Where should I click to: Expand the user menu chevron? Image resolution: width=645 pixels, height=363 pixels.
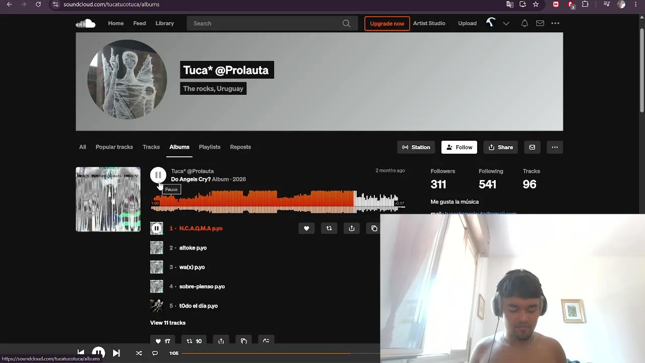pos(506,23)
